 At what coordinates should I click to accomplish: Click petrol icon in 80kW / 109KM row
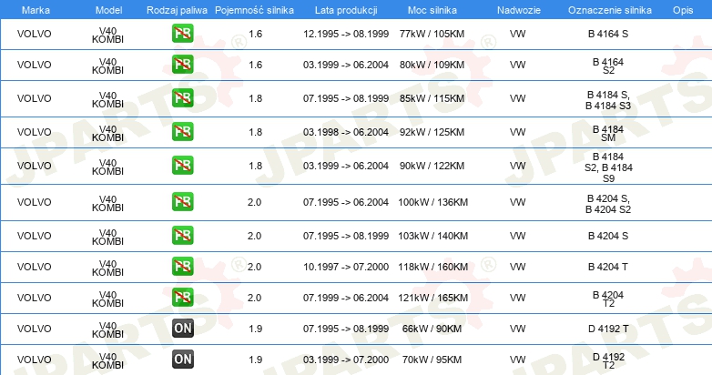[x=182, y=65]
